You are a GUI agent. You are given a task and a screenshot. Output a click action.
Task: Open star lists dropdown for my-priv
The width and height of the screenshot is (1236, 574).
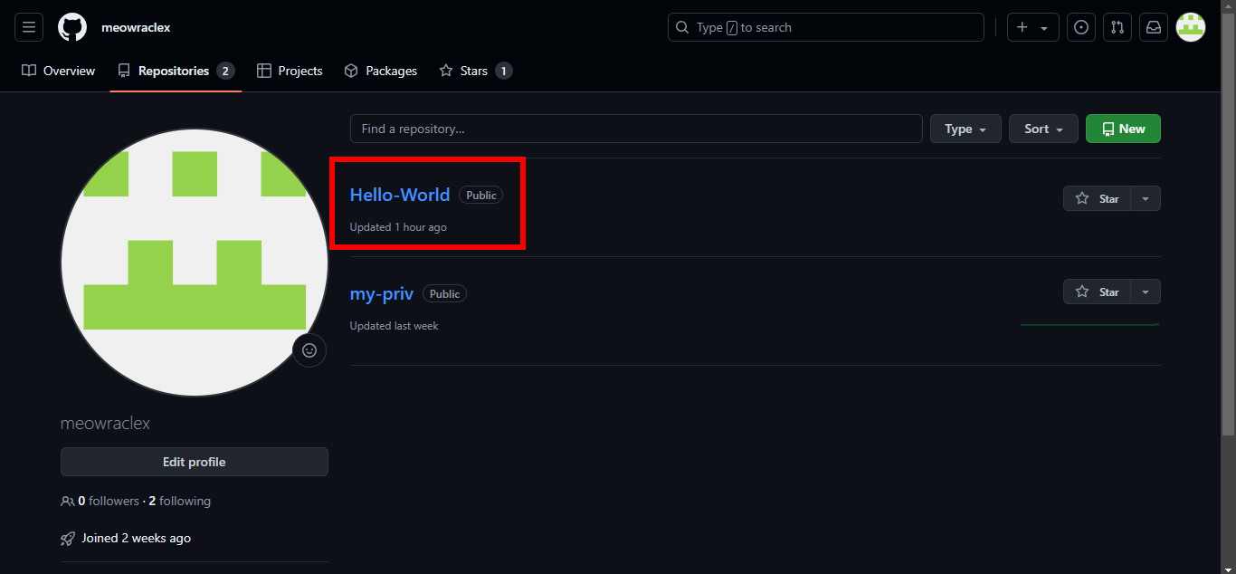[x=1146, y=292]
